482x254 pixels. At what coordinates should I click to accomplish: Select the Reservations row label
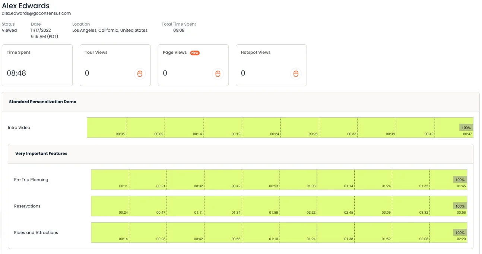[x=27, y=206]
